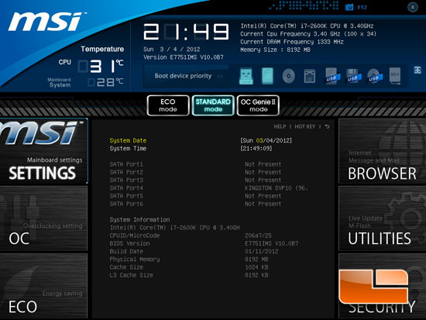Select the hard disk boot device icon
This screenshot has width=426, height=320.
click(x=267, y=76)
